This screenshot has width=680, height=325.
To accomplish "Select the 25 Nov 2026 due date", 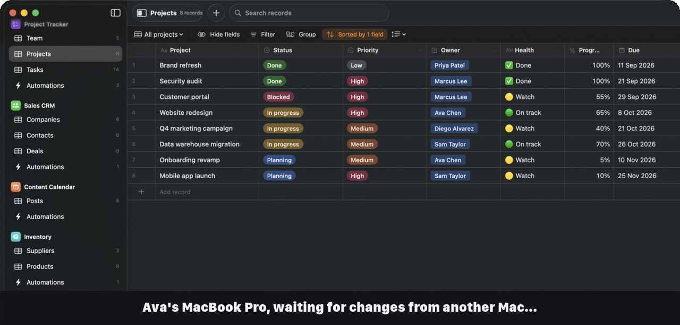I will click(647, 176).
